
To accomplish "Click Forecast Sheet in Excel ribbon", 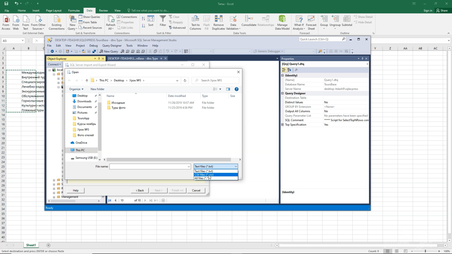I will click(x=311, y=23).
